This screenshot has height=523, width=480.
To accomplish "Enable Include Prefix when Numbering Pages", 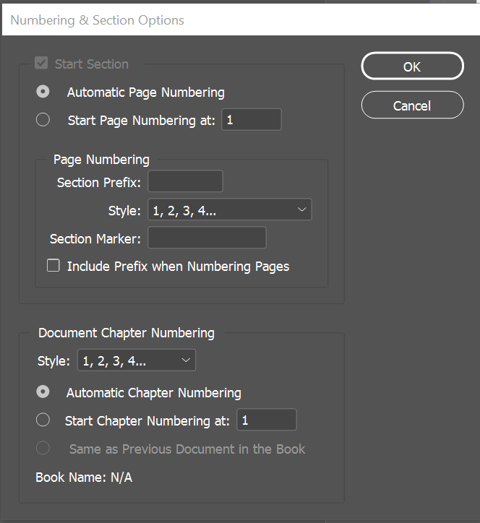I will pos(53,266).
